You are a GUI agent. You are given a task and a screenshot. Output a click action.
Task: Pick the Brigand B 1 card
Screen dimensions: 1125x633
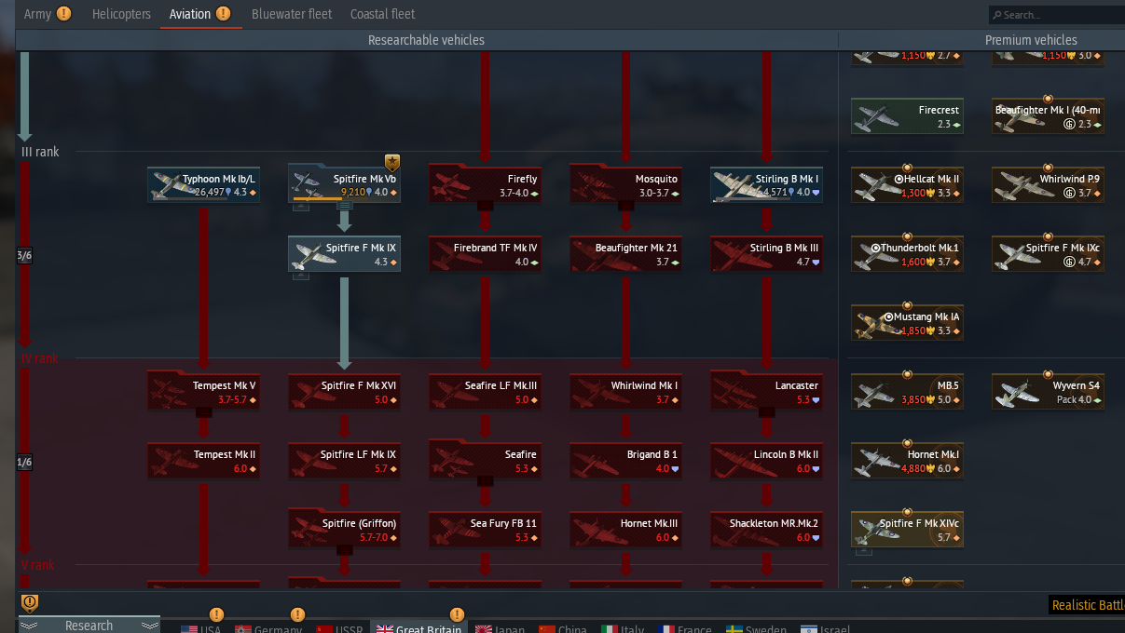pyautogui.click(x=625, y=461)
